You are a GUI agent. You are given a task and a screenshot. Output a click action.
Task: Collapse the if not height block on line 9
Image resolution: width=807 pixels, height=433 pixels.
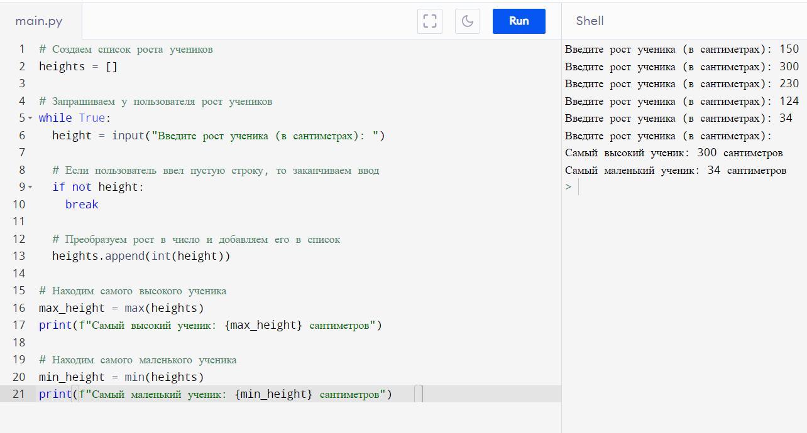pyautogui.click(x=30, y=187)
